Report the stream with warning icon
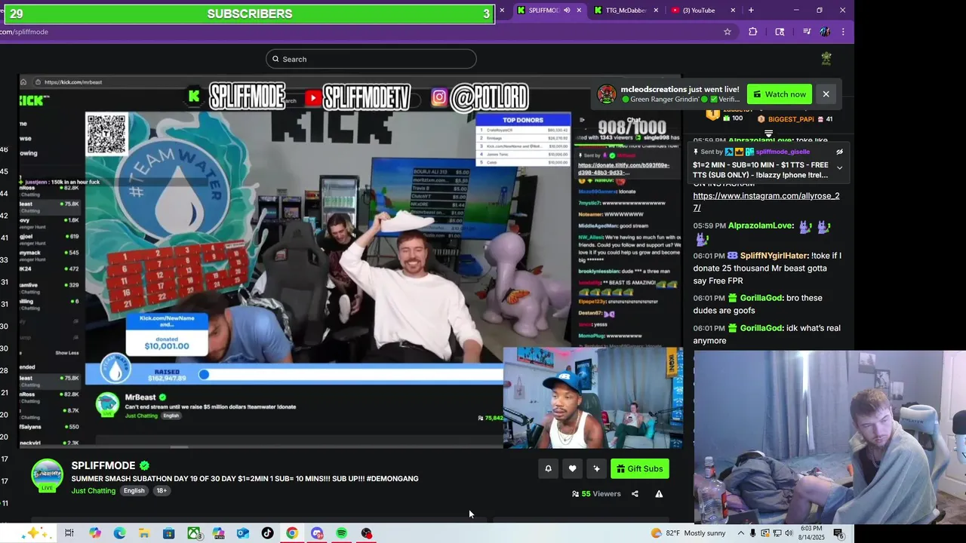Screen dimensions: 966x543 point(659,494)
